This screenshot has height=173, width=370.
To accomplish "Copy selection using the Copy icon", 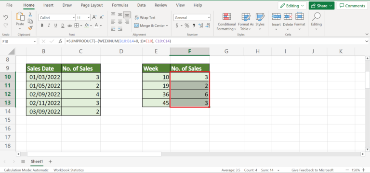I will 30,21.
